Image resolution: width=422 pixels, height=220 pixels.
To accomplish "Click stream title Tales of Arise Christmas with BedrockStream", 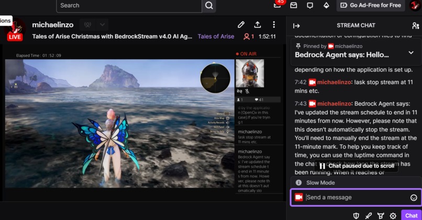I will tap(112, 36).
